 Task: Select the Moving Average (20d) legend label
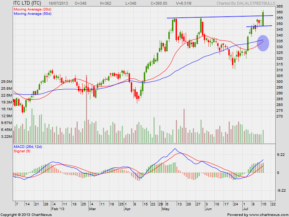[x=33, y=9]
